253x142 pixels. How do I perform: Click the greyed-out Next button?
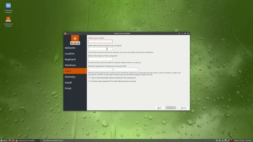tap(171, 108)
